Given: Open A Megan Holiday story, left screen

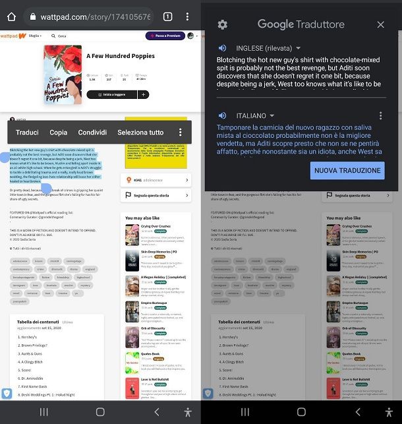Looking at the screenshot, I should point(156,286).
